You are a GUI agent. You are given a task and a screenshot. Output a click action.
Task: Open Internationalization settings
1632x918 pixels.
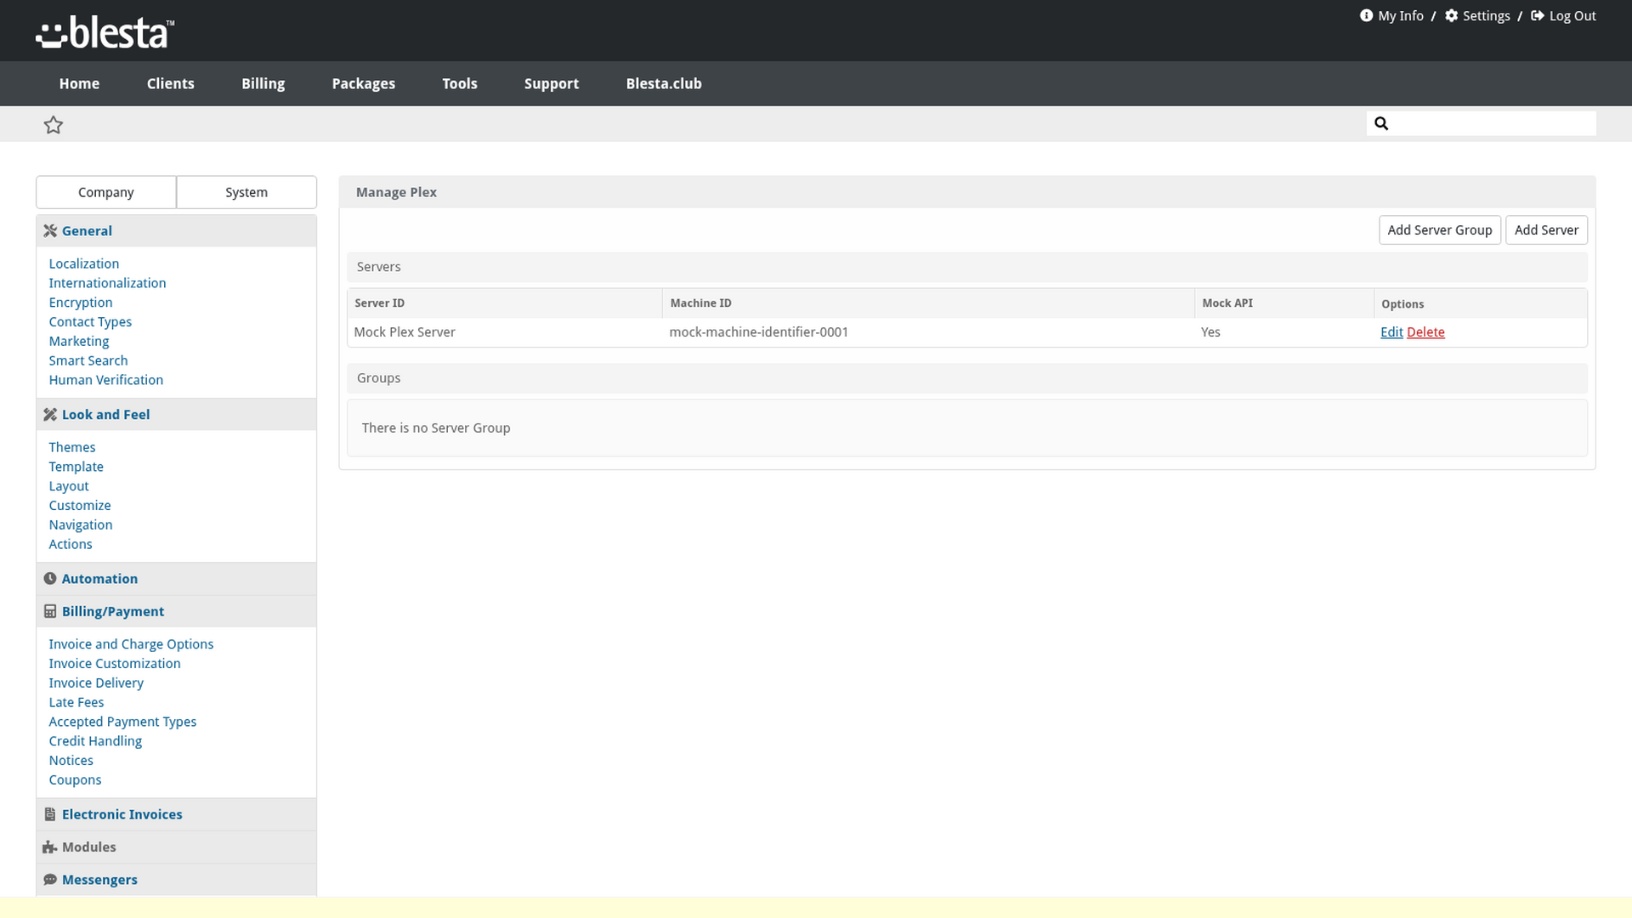[107, 283]
